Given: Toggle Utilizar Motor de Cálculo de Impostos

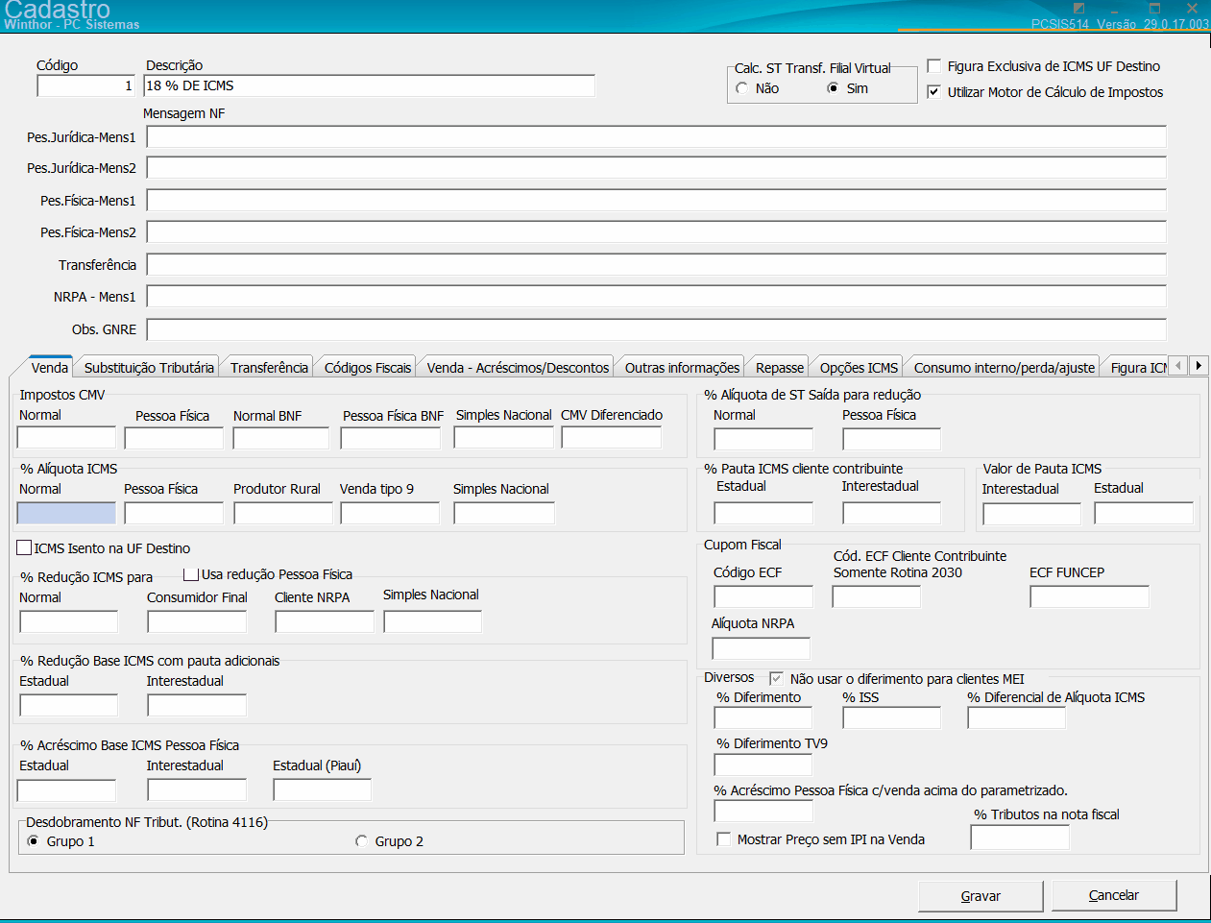Looking at the screenshot, I should [933, 92].
